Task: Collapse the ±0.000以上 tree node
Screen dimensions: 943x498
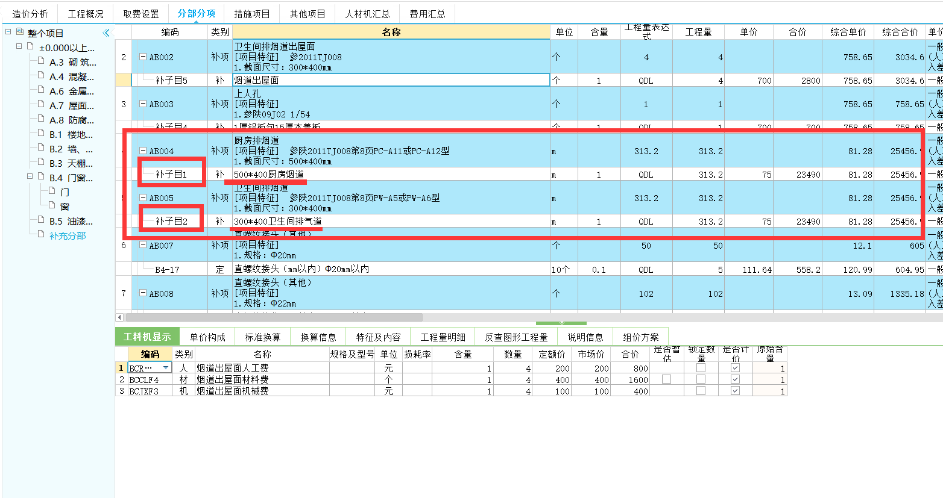Action: pos(19,47)
